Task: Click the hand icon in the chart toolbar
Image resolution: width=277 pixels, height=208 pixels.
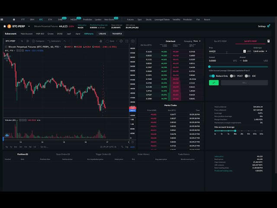Action: pyautogui.click(x=101, y=41)
